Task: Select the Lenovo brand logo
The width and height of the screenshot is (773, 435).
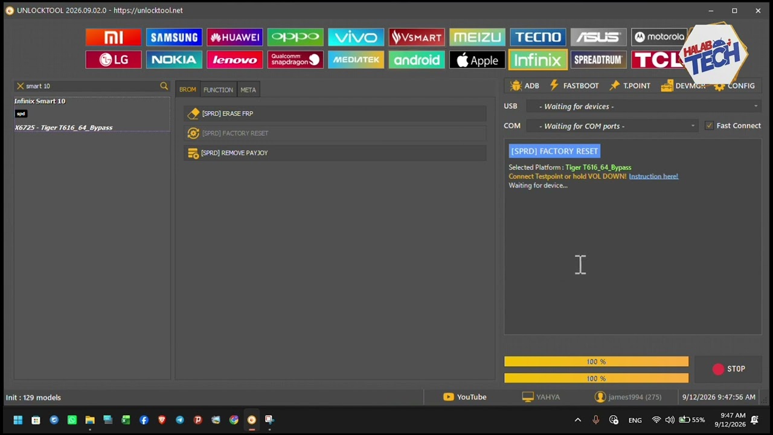Action: pyautogui.click(x=235, y=60)
